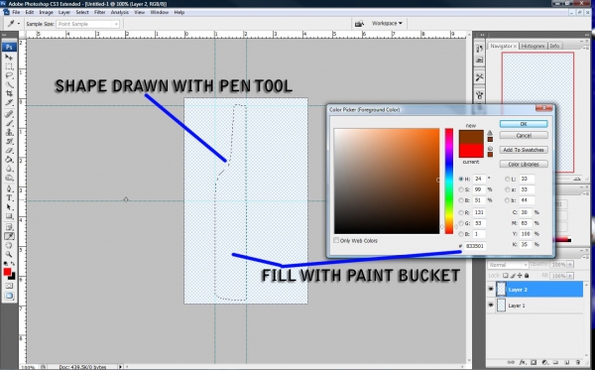The width and height of the screenshot is (595, 370).
Task: Select the S saturation radio button
Action: point(461,189)
